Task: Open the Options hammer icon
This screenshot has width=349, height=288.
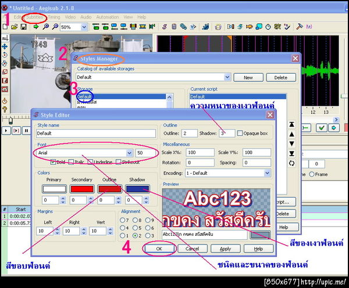Action: click(x=300, y=27)
